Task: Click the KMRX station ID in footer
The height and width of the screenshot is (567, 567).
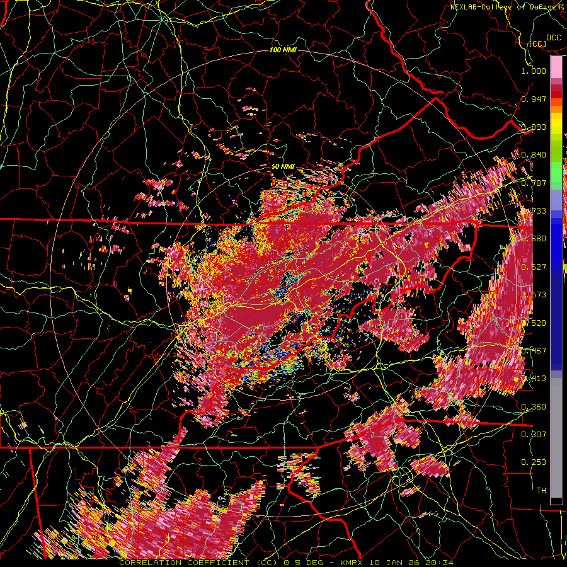Action: pyautogui.click(x=353, y=563)
